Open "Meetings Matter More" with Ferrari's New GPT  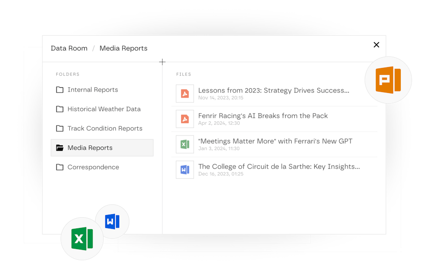[x=275, y=141]
